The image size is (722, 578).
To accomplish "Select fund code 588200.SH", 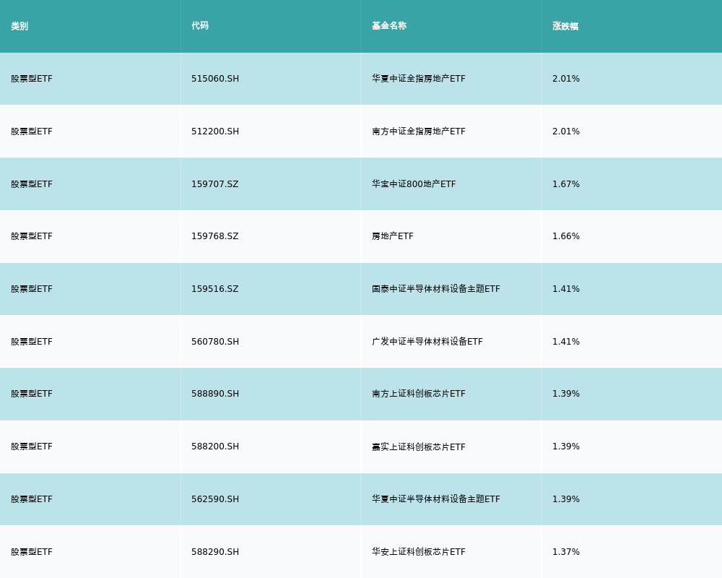I will point(215,447).
